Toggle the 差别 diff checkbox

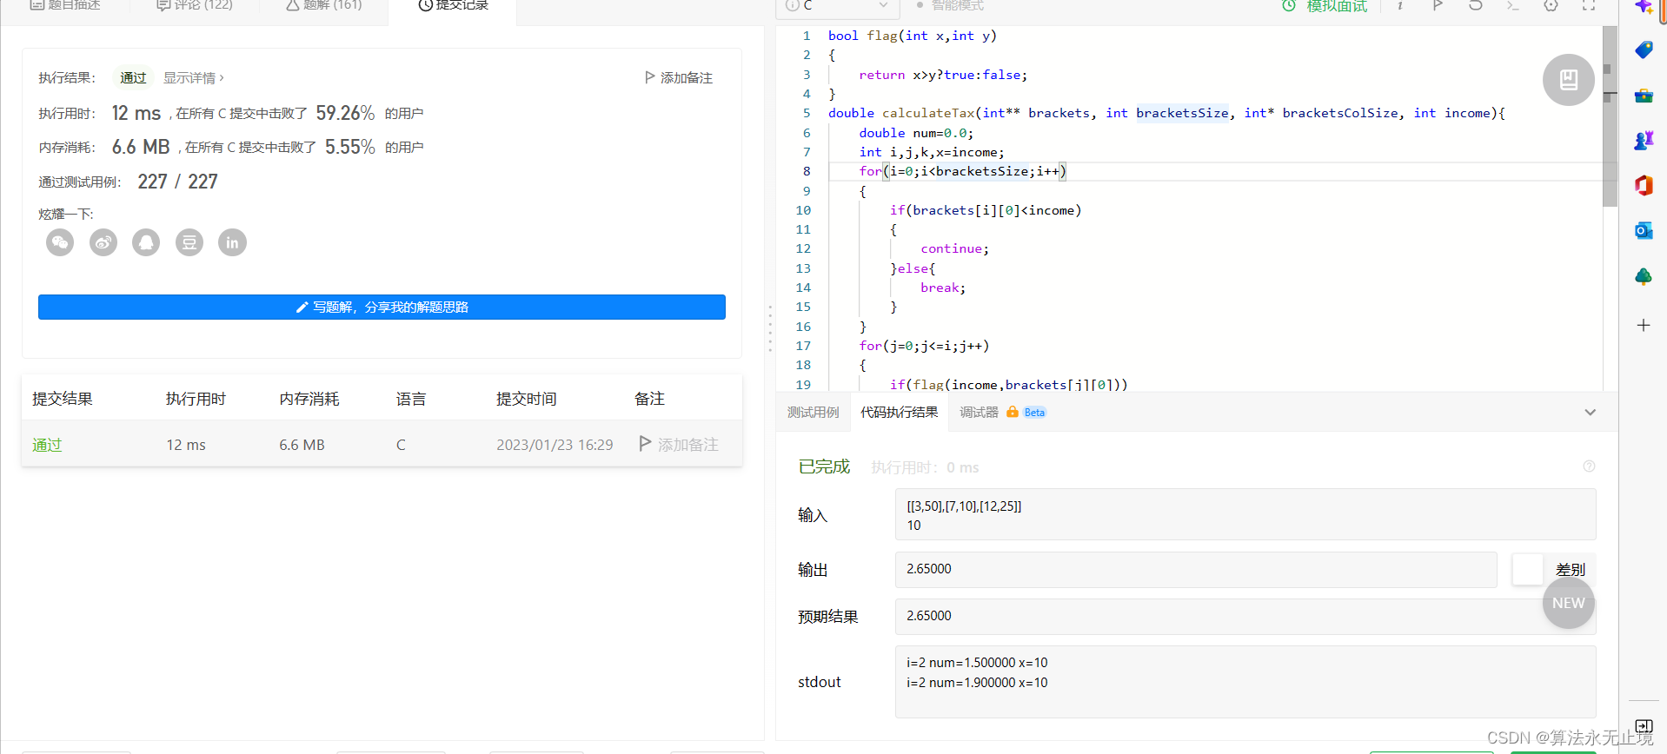1527,570
